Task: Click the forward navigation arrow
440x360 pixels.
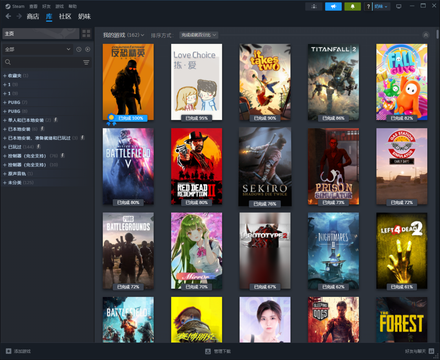Action: [x=19, y=16]
